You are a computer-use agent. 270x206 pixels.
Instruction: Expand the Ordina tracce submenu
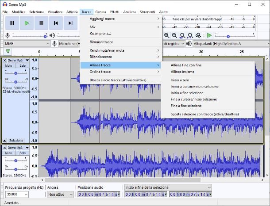pyautogui.click(x=120, y=72)
